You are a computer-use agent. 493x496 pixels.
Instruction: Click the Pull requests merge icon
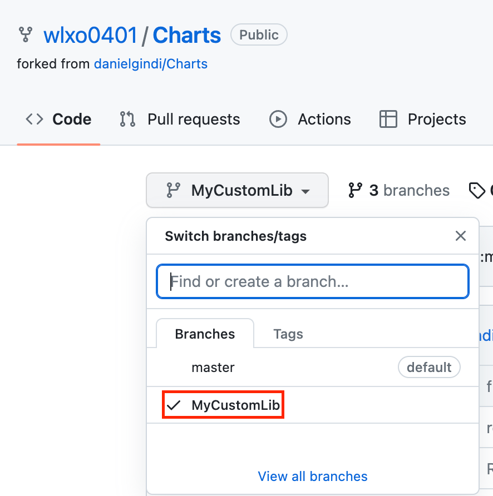pyautogui.click(x=127, y=119)
